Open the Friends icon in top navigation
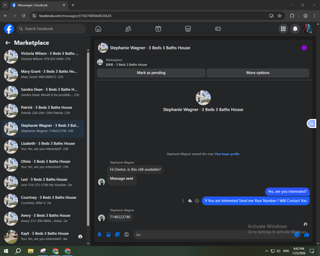The image size is (320, 256). pos(128,29)
